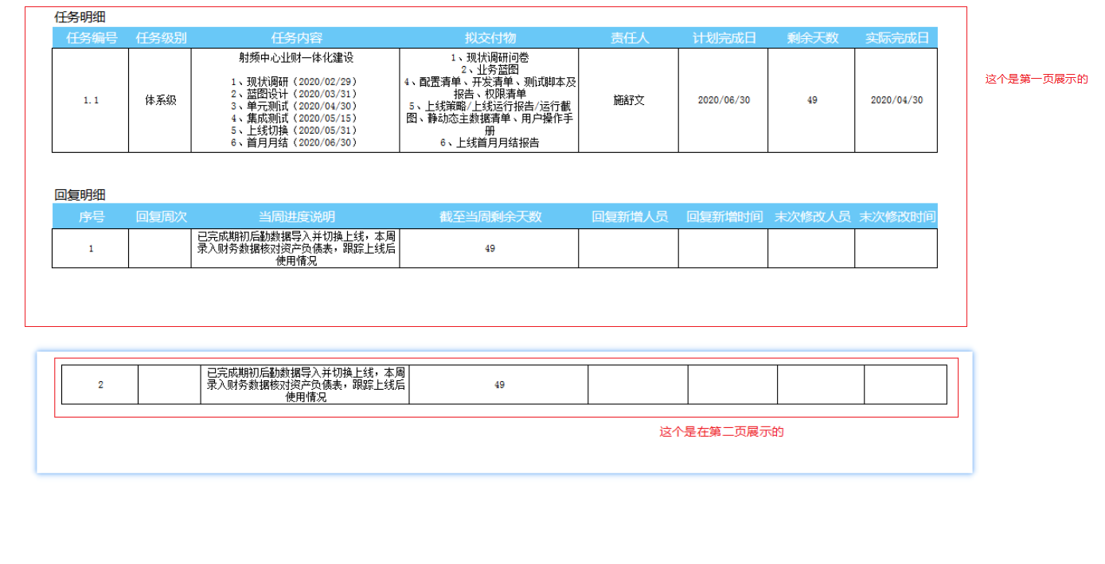Viewport: 1105px width, 564px height.
Task: Select the 序号 column header
Action: 92,216
